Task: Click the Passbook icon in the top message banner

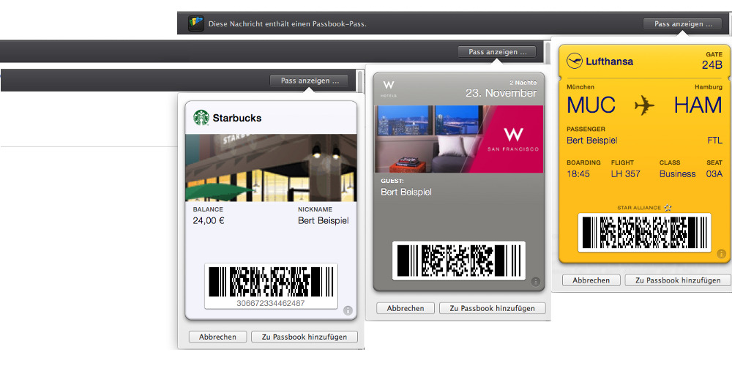Action: tap(196, 23)
